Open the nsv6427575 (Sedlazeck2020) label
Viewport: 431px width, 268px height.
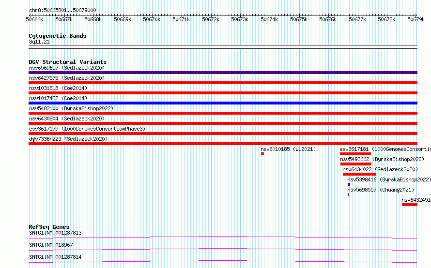tap(67, 78)
